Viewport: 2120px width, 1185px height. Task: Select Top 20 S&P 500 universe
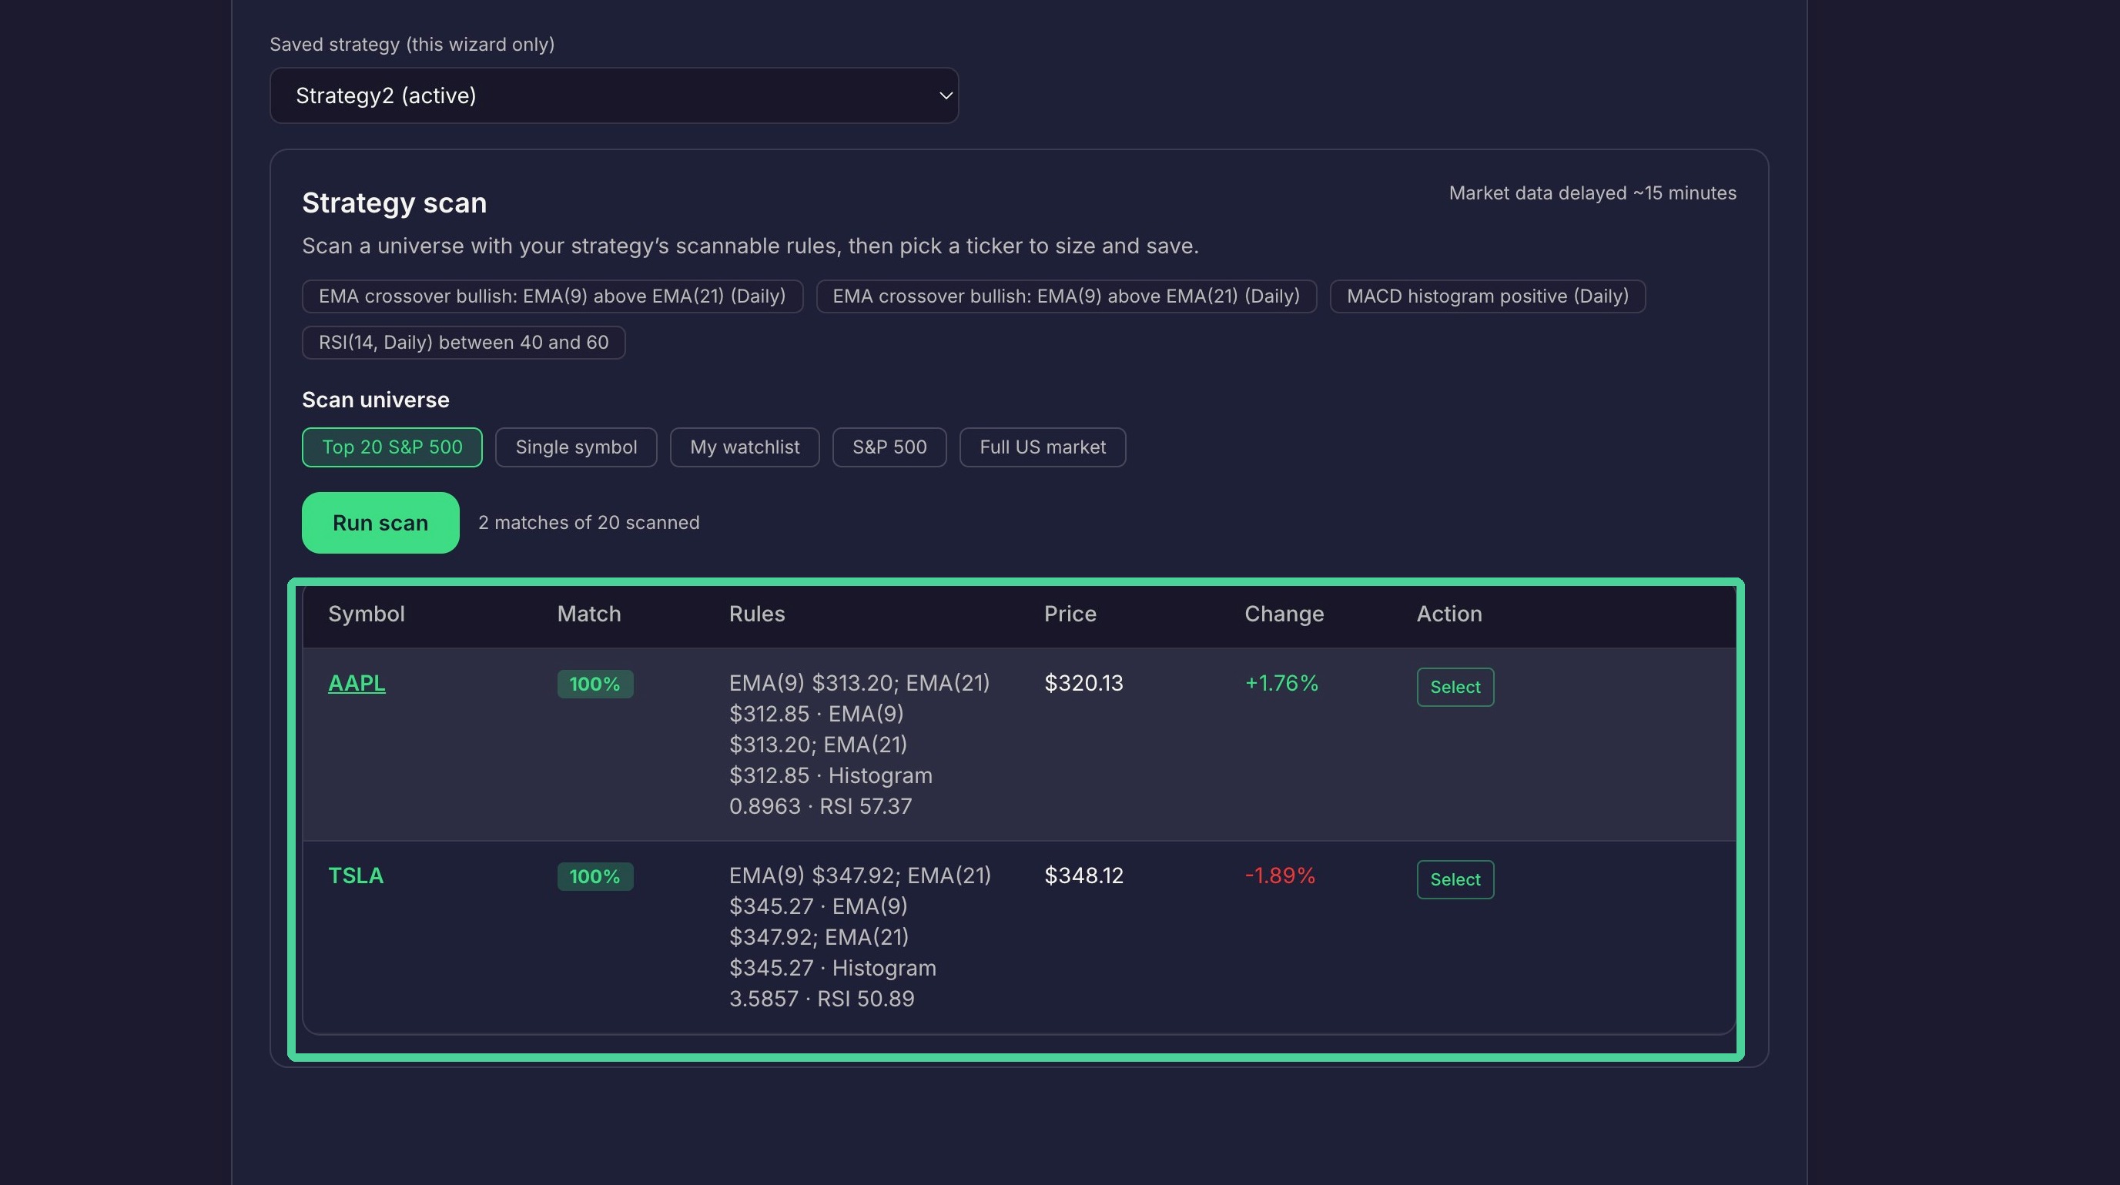click(x=392, y=447)
